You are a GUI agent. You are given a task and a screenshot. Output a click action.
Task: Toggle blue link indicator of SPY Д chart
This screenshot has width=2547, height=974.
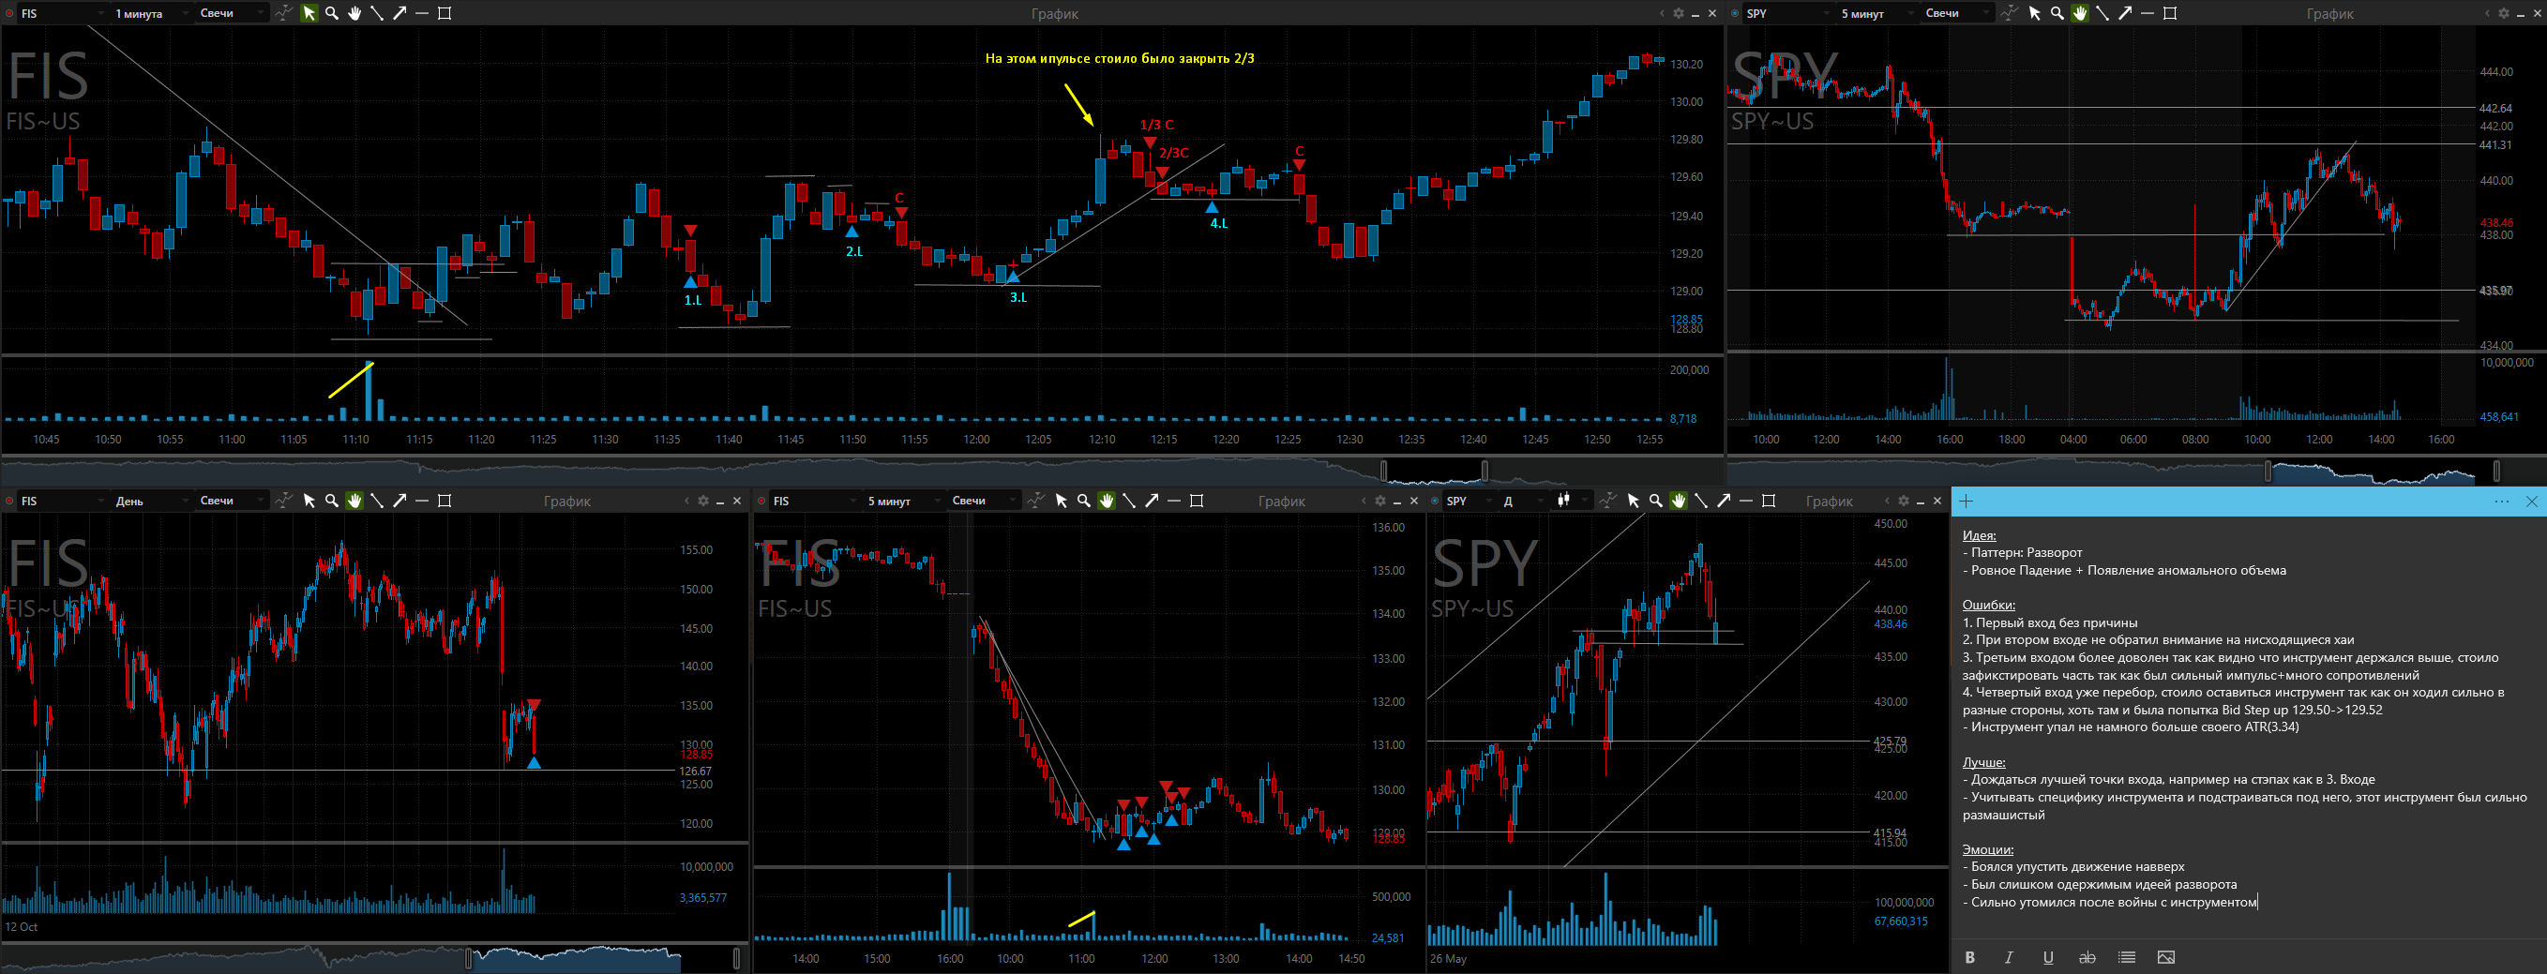[1435, 501]
